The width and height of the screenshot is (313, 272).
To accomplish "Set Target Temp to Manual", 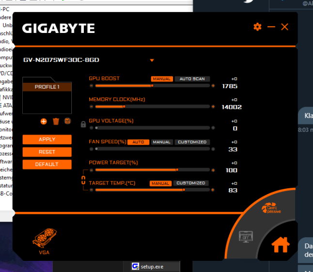I will pos(160,183).
